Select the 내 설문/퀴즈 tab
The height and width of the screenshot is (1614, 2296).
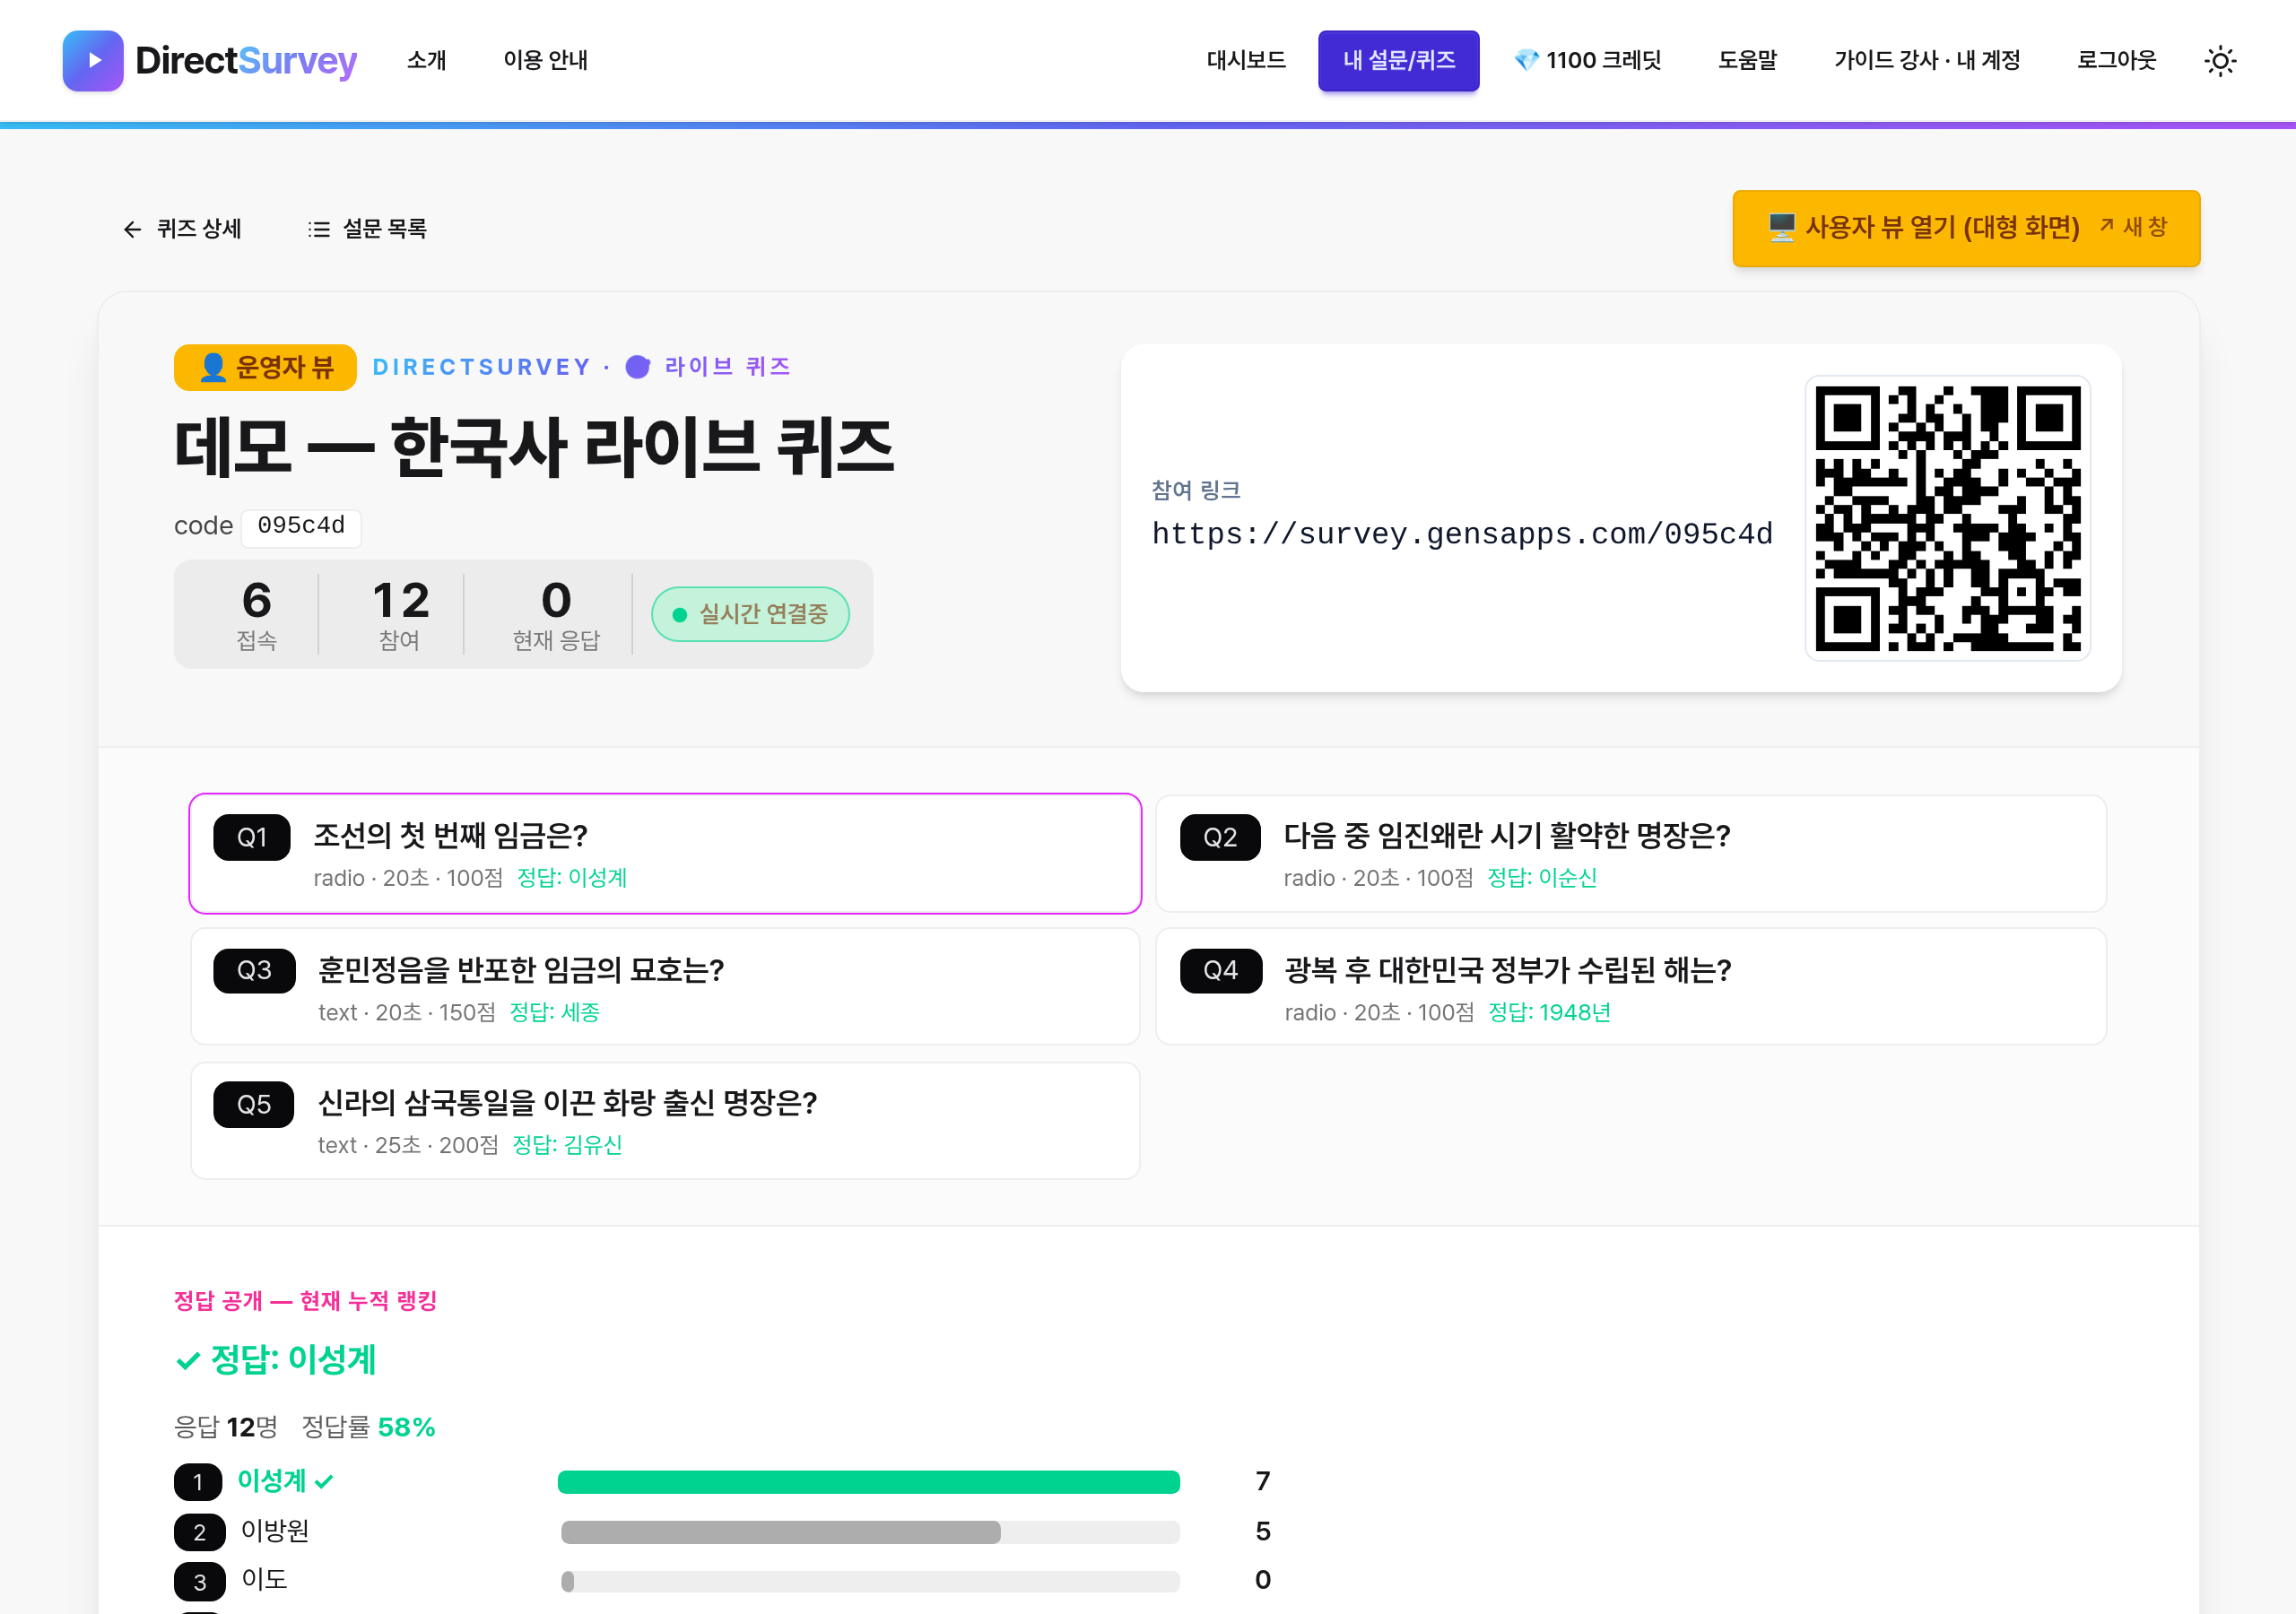(x=1398, y=60)
